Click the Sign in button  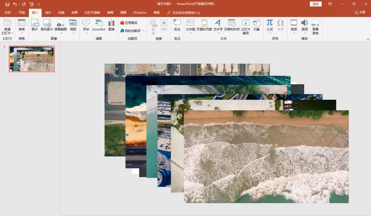(316, 4)
